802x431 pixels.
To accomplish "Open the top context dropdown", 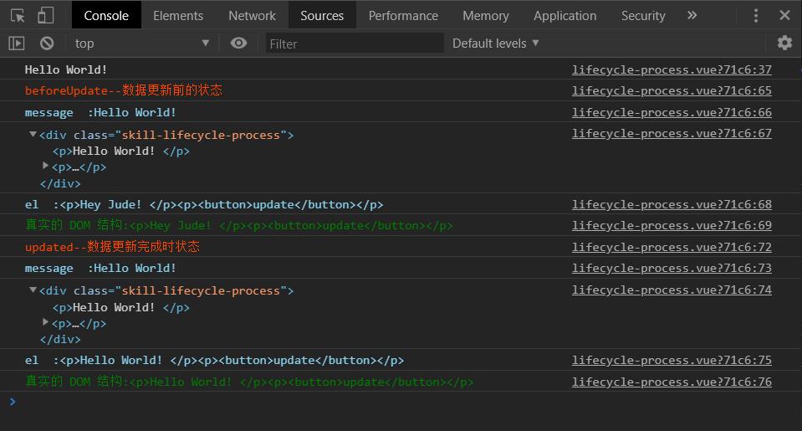I will 140,43.
